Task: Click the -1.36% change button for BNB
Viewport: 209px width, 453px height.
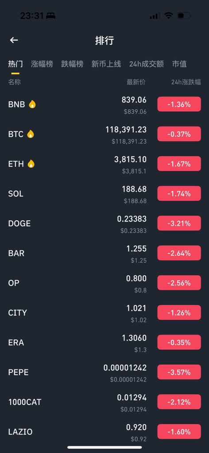Action: coord(179,104)
